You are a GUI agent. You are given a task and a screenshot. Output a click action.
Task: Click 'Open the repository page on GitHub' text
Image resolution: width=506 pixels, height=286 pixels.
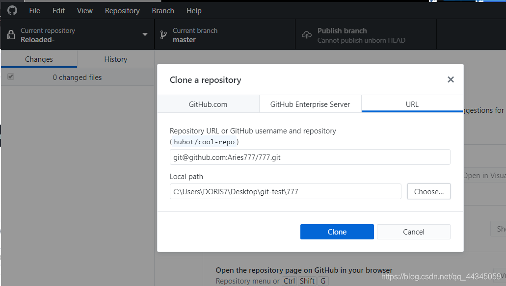point(304,270)
